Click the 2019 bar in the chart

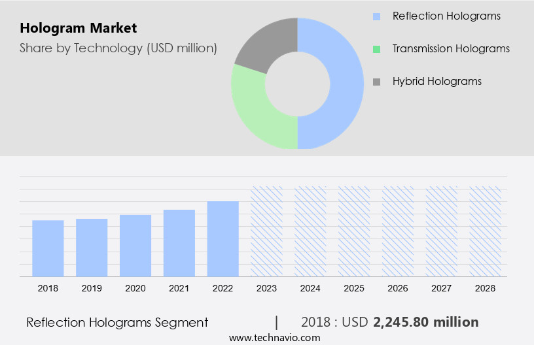pyautogui.click(x=92, y=248)
